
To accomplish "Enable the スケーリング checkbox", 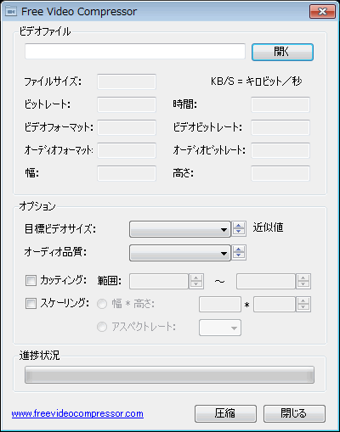I will coord(31,304).
